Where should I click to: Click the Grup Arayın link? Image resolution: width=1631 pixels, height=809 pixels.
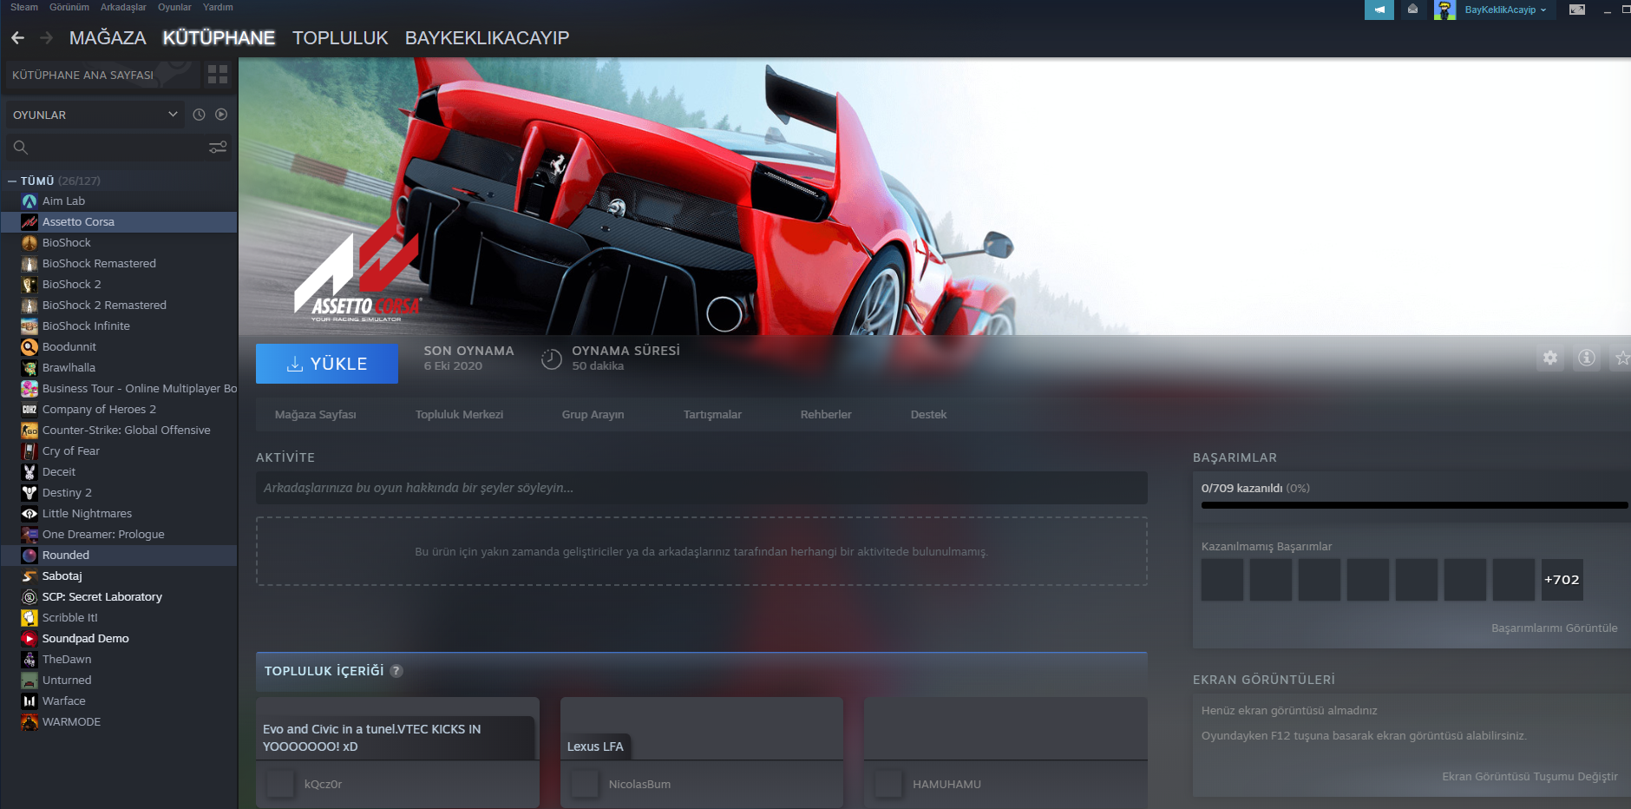[593, 415]
